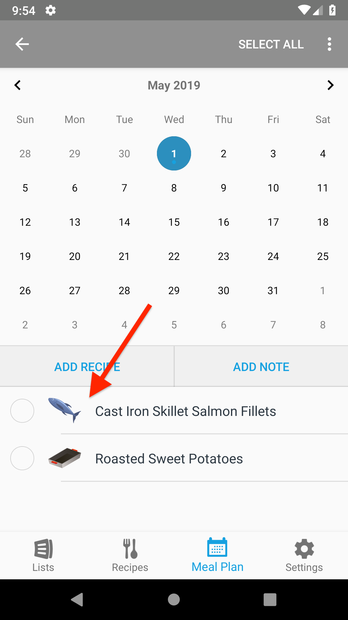
Task: Tap ADD RECIPE button
Action: coord(87,367)
